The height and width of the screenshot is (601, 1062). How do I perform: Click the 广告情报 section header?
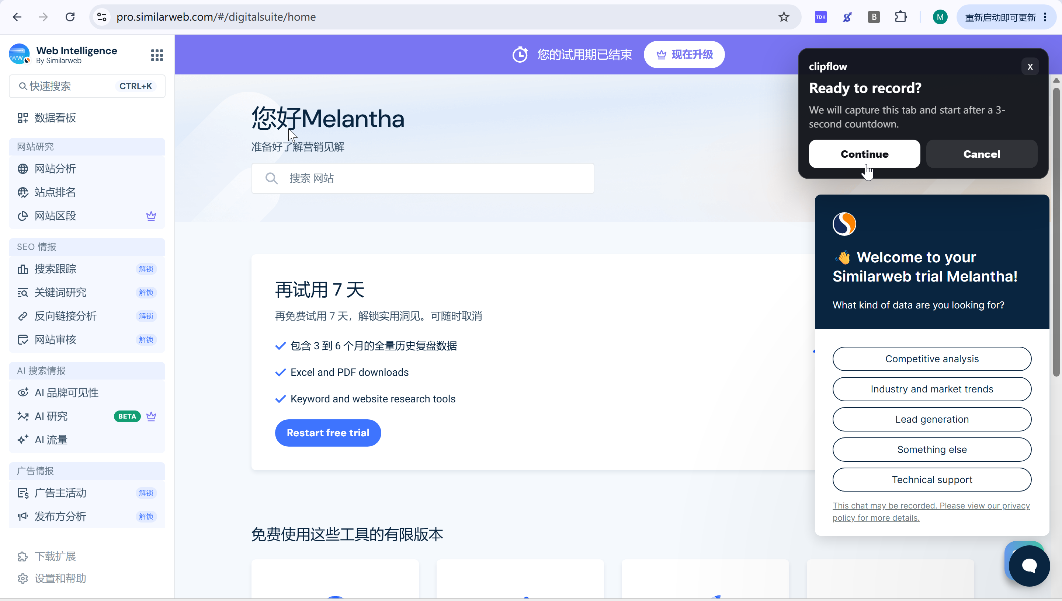pyautogui.click(x=87, y=471)
